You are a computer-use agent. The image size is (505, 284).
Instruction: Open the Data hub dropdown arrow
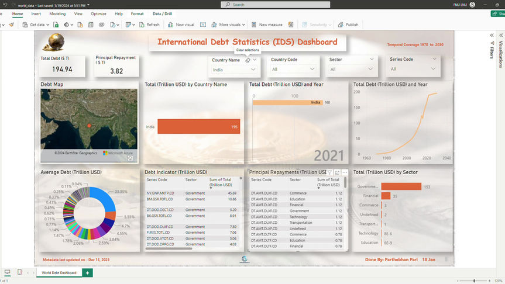pyautogui.click(x=72, y=25)
